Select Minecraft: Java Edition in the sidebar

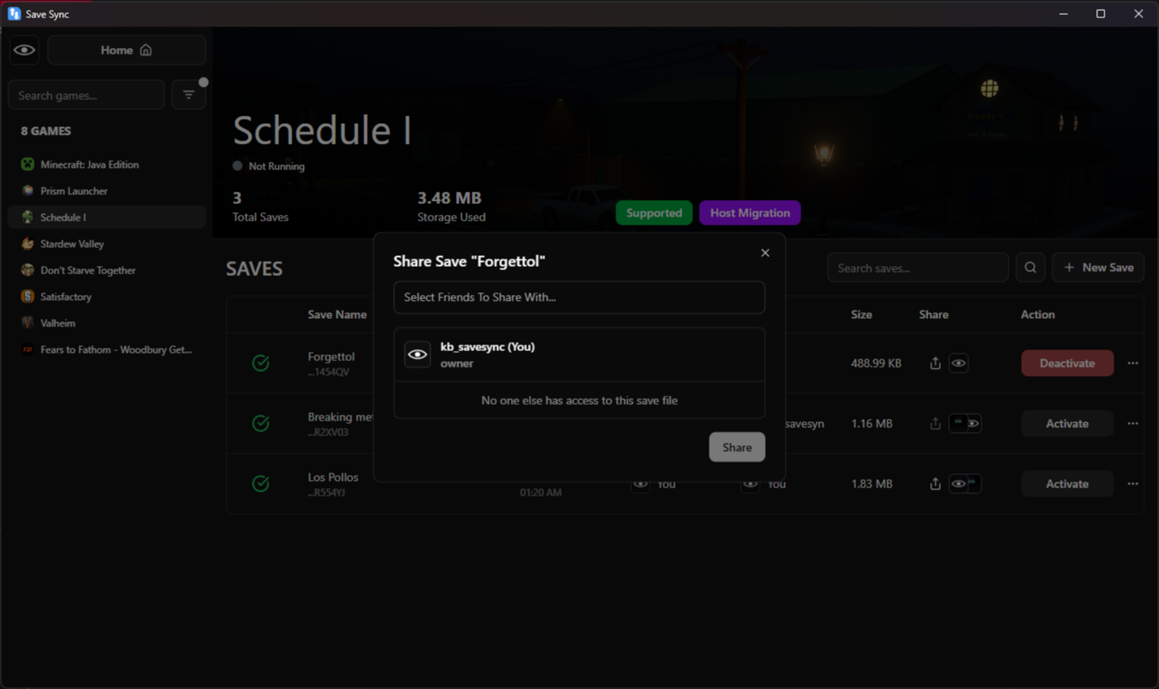[107, 164]
